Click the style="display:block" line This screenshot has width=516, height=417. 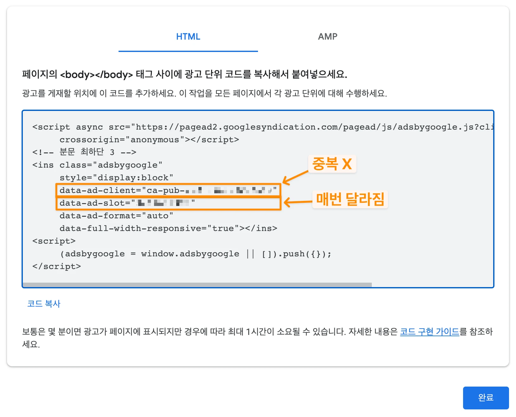pyautogui.click(x=116, y=178)
